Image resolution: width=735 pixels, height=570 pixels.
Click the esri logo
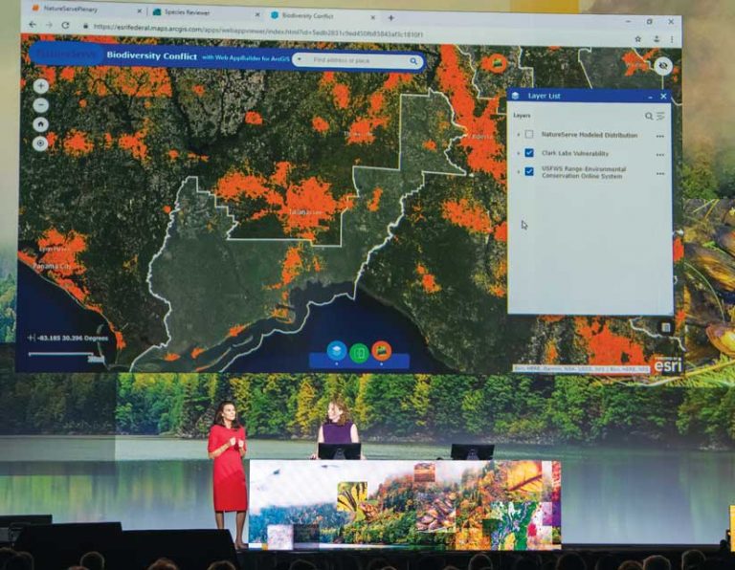pos(667,364)
